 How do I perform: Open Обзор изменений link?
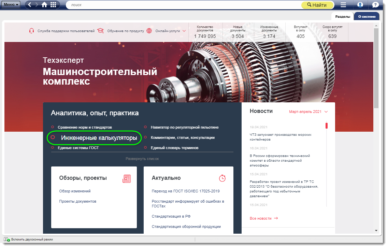75,191
